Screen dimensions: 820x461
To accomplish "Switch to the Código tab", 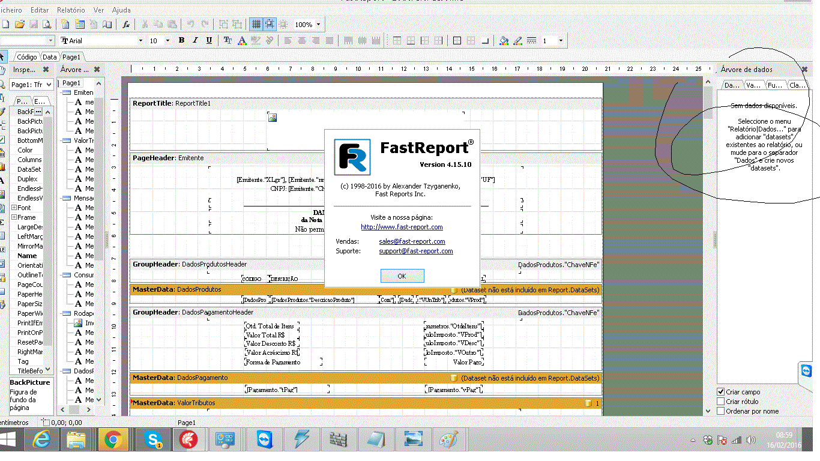I will [x=27, y=57].
